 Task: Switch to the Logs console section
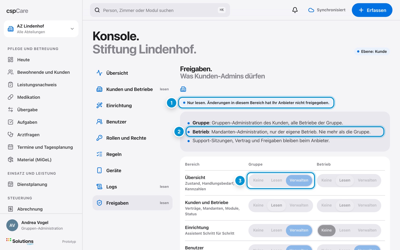132,187
